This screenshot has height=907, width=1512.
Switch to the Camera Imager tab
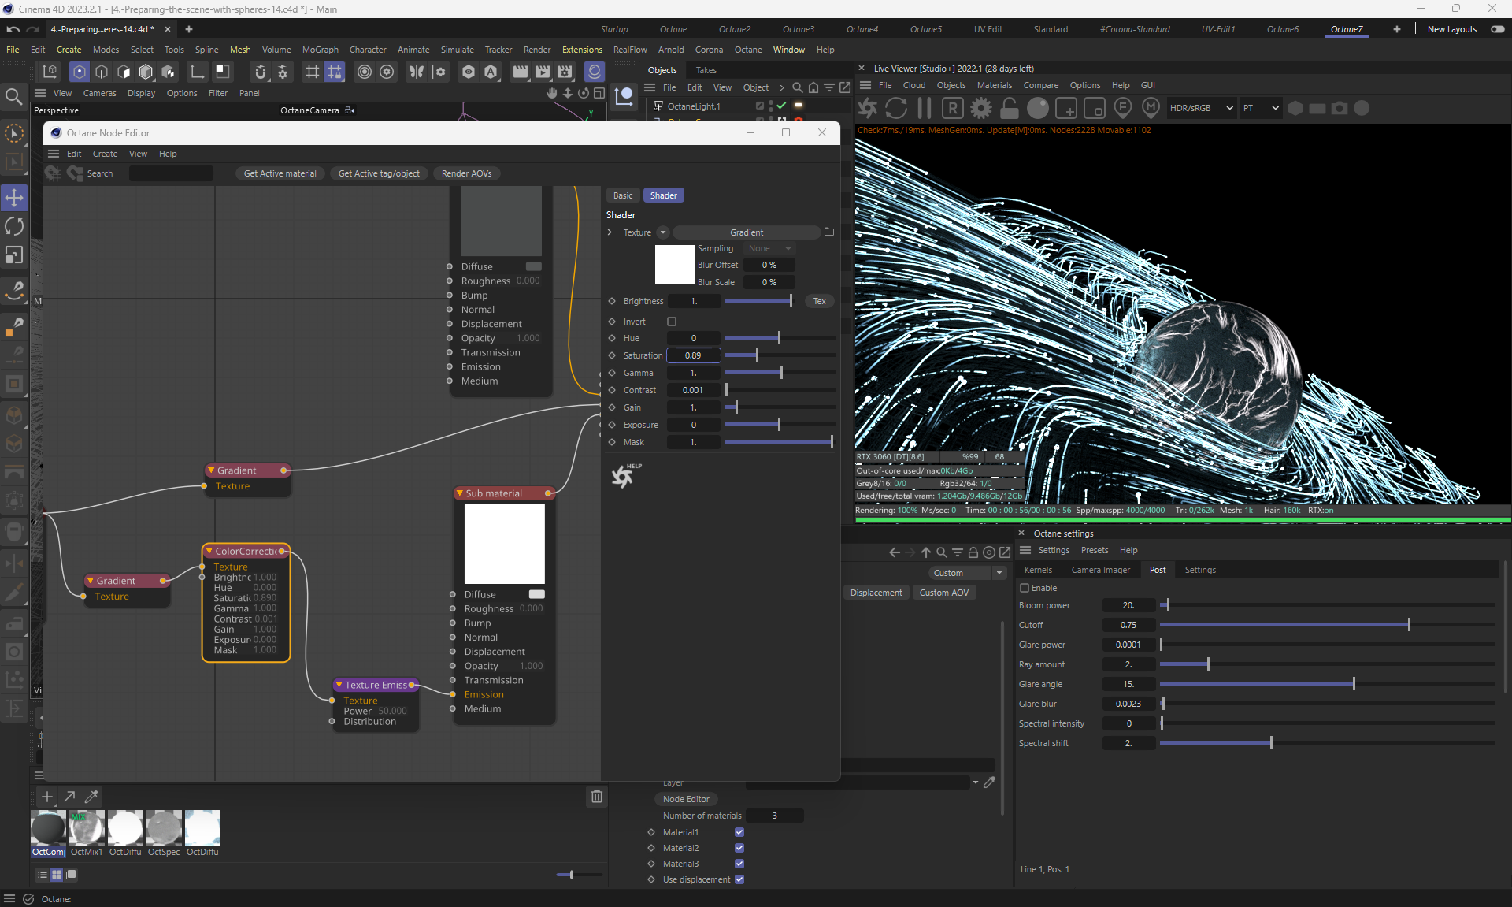pyautogui.click(x=1100, y=570)
